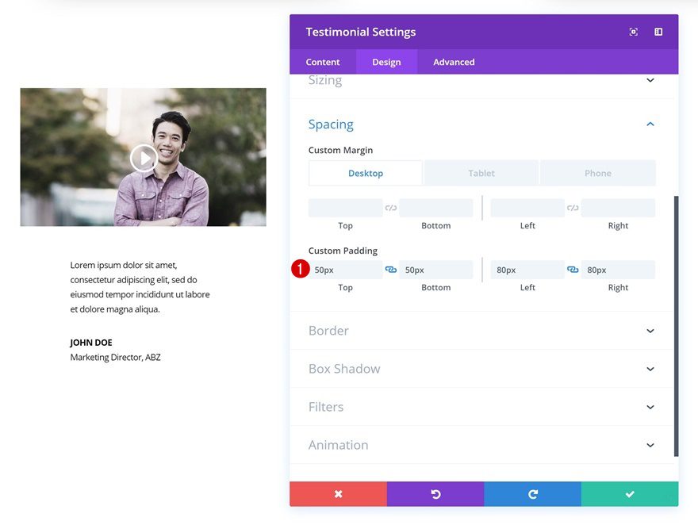Viewport: 698px width, 525px height.
Task: Click the blue redo icon at the bottom
Action: pos(532,493)
